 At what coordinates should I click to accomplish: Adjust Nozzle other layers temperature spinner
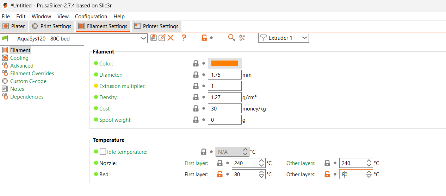tap(369, 163)
